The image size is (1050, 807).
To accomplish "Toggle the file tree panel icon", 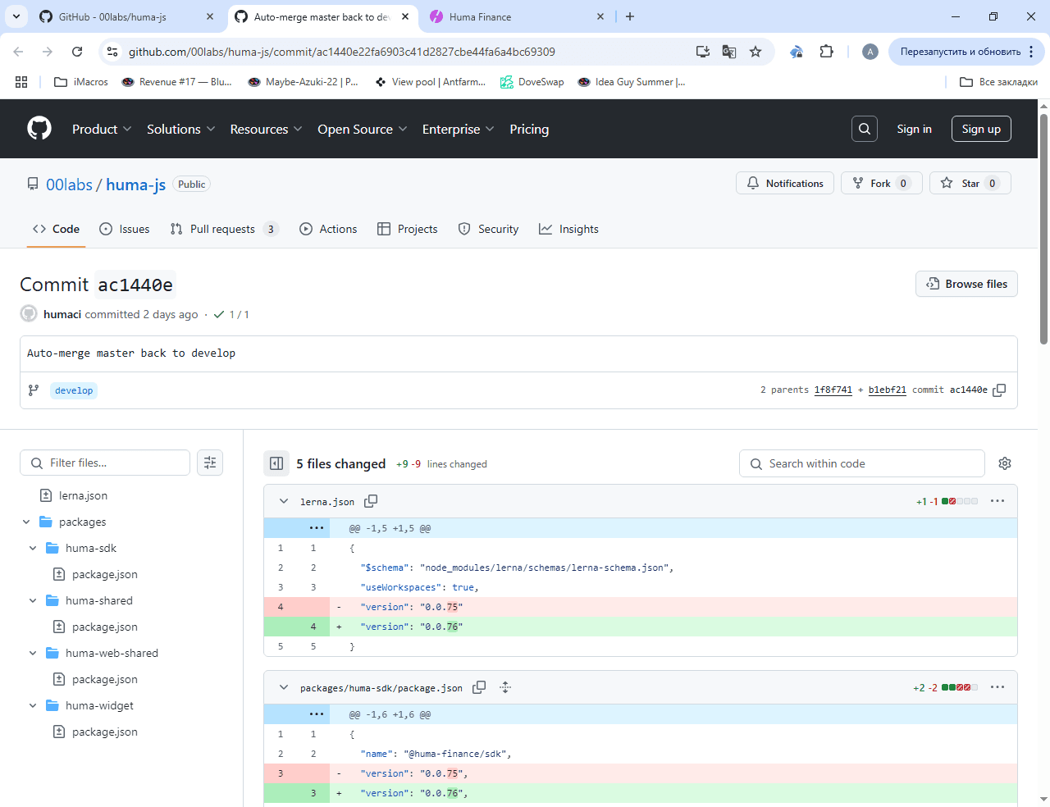I will (x=276, y=463).
